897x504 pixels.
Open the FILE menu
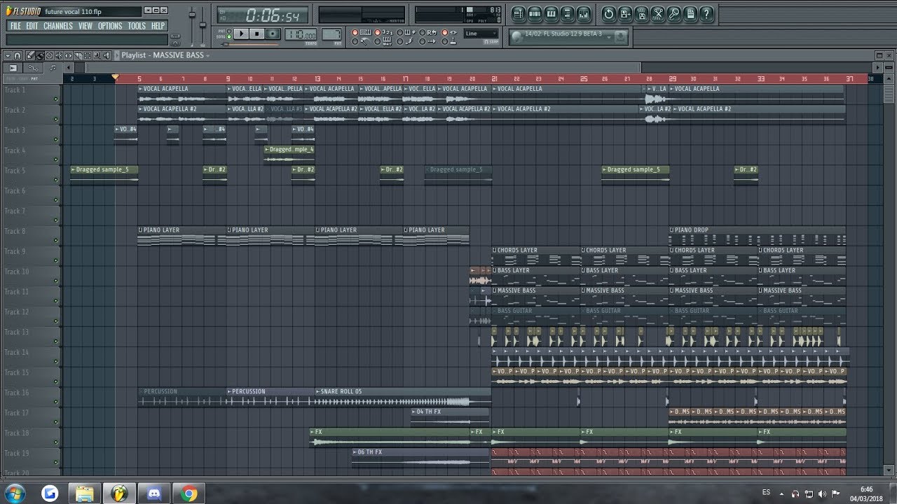point(15,26)
